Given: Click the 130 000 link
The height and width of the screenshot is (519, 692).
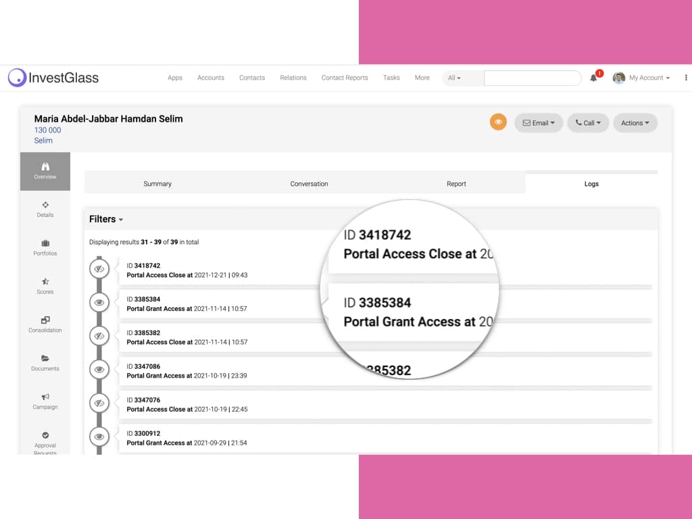Looking at the screenshot, I should click(x=48, y=130).
